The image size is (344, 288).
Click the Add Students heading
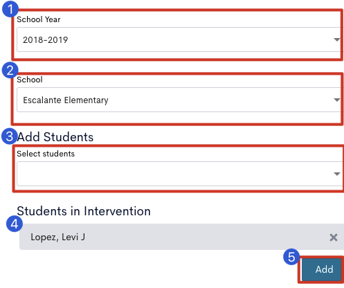pos(55,137)
